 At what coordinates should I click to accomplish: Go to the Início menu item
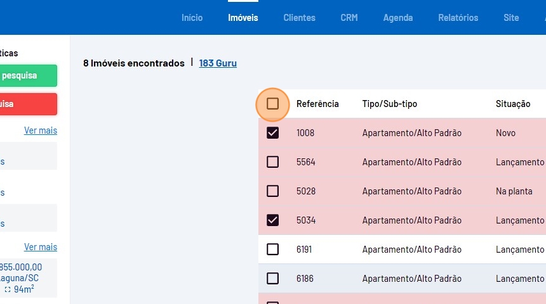(x=192, y=18)
